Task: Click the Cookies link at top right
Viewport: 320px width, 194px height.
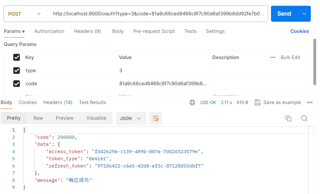Action: coord(299,31)
